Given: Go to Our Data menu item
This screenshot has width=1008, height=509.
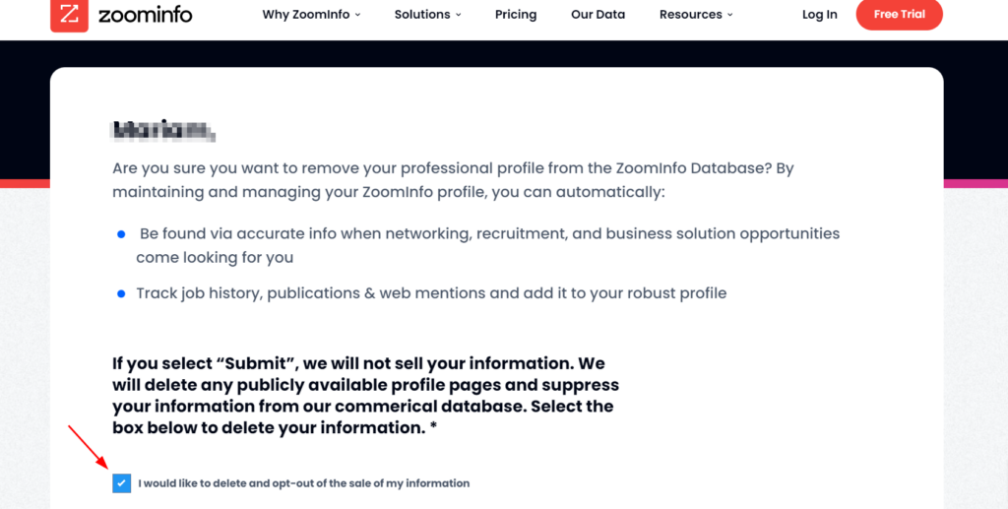Looking at the screenshot, I should [x=598, y=14].
